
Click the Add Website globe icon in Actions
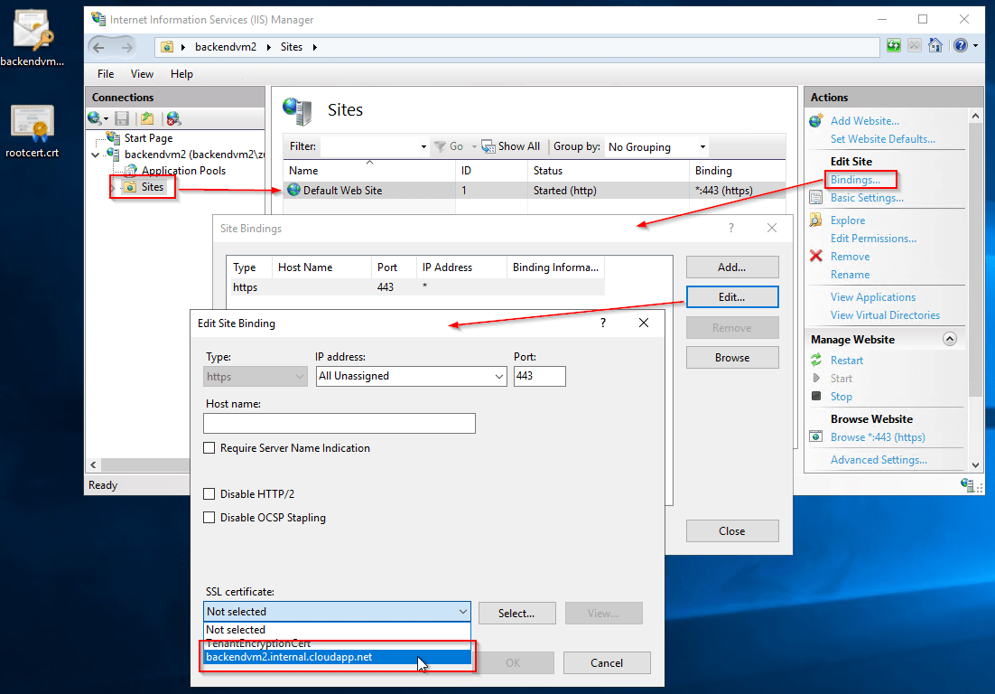pyautogui.click(x=817, y=121)
